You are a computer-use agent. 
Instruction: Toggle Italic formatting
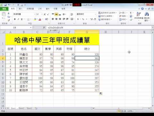coord(18,19)
